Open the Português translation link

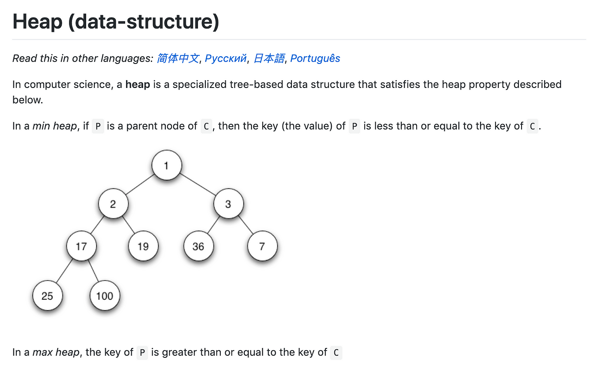click(315, 58)
